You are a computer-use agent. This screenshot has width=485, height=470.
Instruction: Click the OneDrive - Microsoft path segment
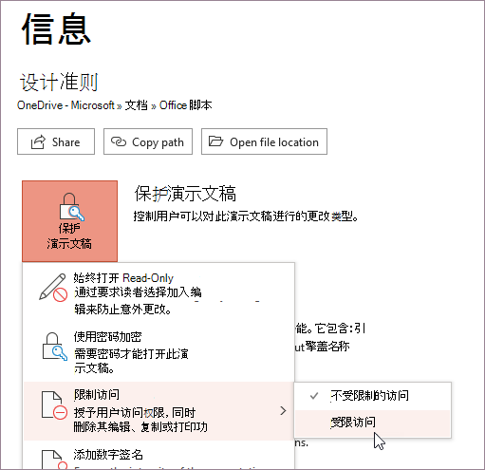click(x=65, y=105)
